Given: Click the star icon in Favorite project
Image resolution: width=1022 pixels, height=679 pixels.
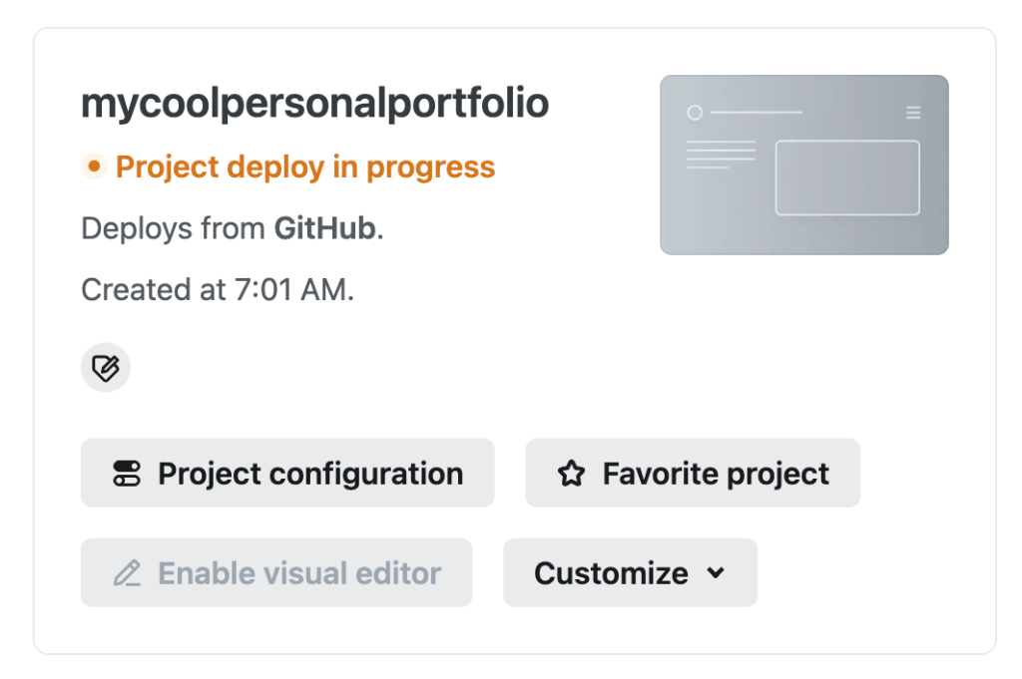Looking at the screenshot, I should pos(571,474).
